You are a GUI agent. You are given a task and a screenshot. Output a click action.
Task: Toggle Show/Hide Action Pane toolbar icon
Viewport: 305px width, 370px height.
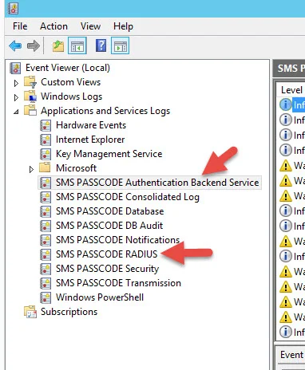[120, 45]
